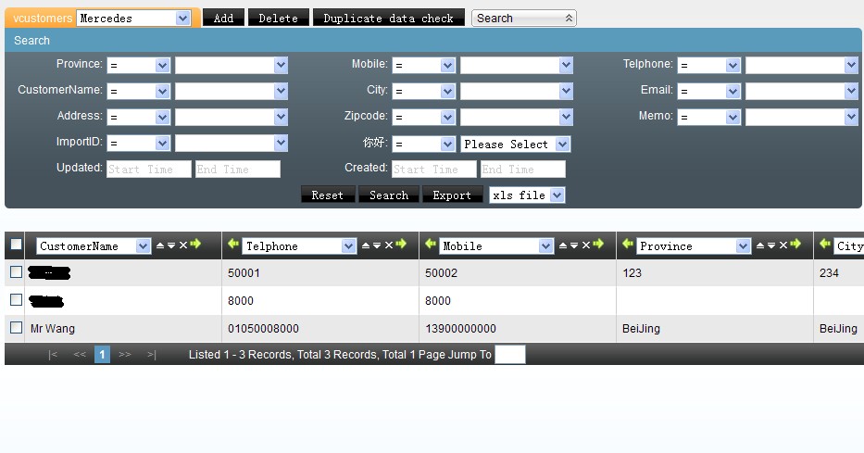Move Mobile column right with green arrow
Viewport: 864px width, 453px height.
[x=598, y=245]
